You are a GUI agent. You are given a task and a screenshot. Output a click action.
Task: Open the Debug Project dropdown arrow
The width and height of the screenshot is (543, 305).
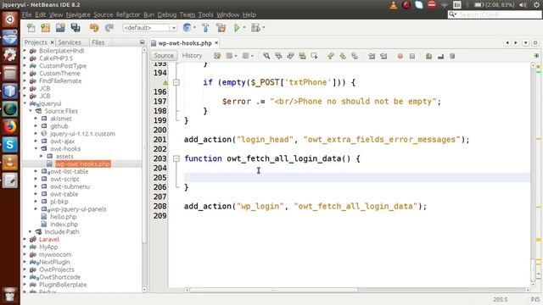(x=264, y=28)
